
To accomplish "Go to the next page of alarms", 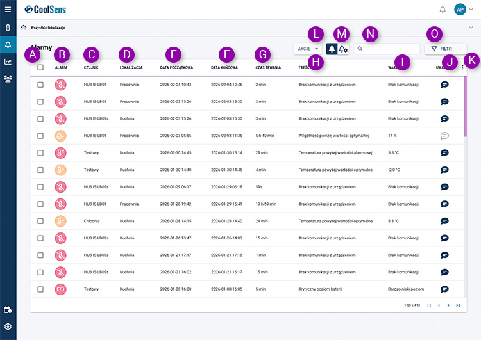I will point(448,305).
